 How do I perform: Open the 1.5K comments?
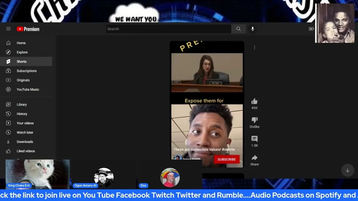[254, 139]
